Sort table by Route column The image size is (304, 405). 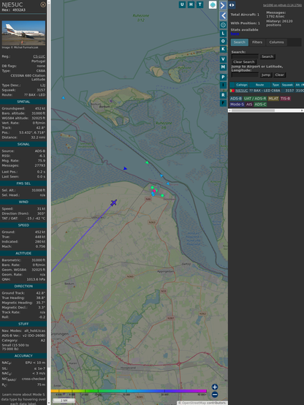(259, 85)
